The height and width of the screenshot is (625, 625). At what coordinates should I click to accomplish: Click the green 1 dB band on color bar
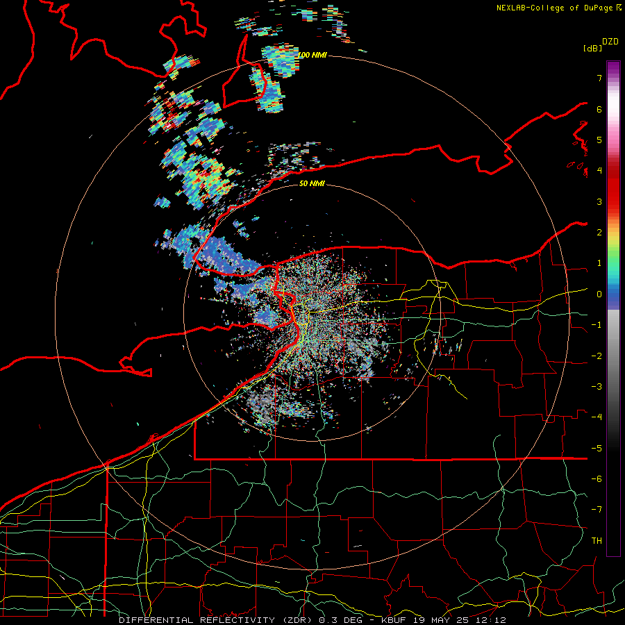(613, 261)
